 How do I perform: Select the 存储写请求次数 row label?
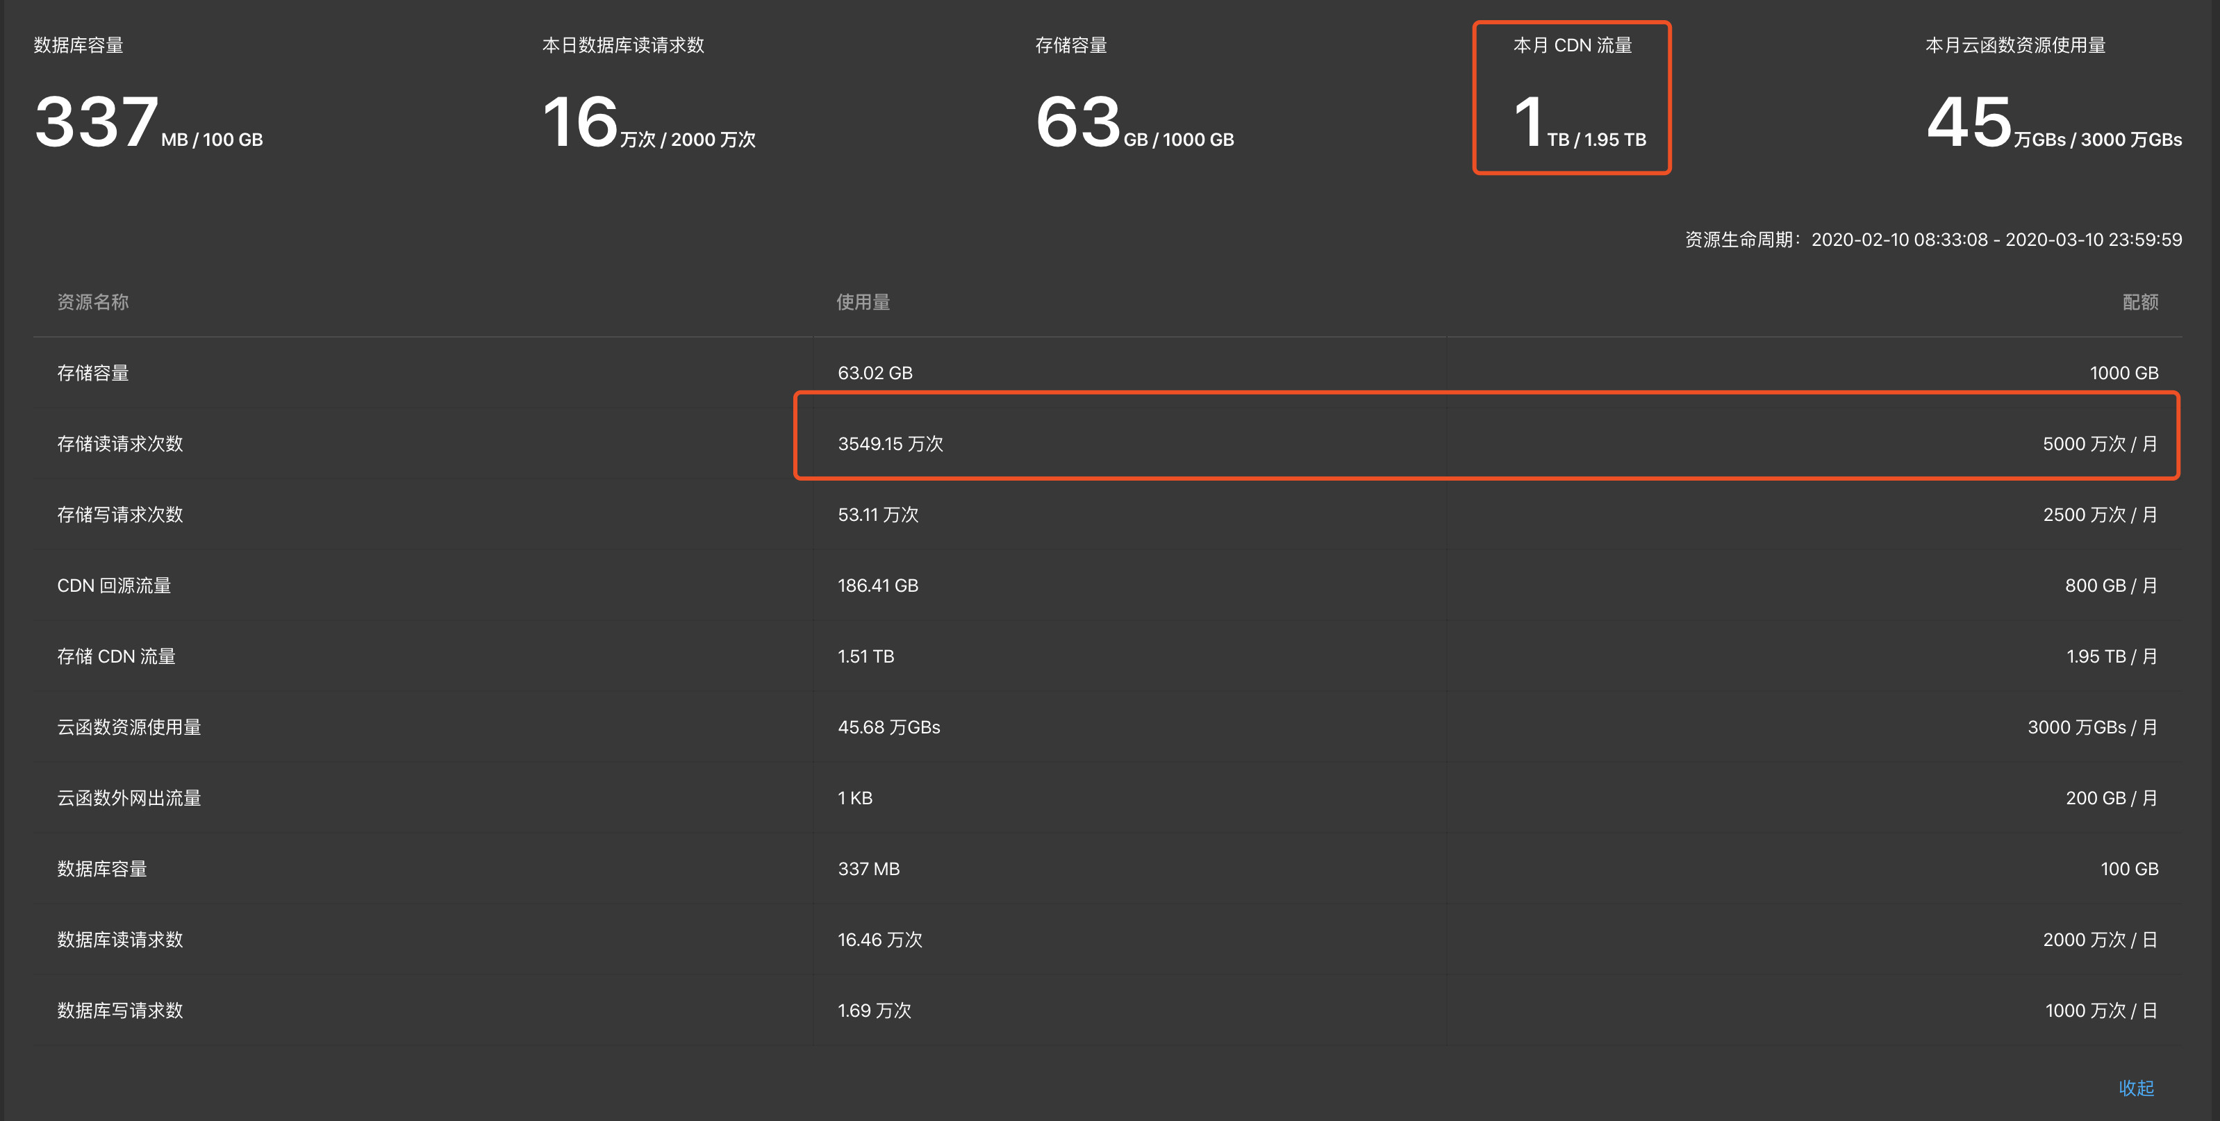tap(119, 515)
